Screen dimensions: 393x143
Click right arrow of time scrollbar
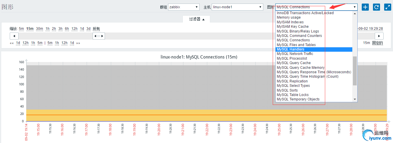[x=379, y=36]
